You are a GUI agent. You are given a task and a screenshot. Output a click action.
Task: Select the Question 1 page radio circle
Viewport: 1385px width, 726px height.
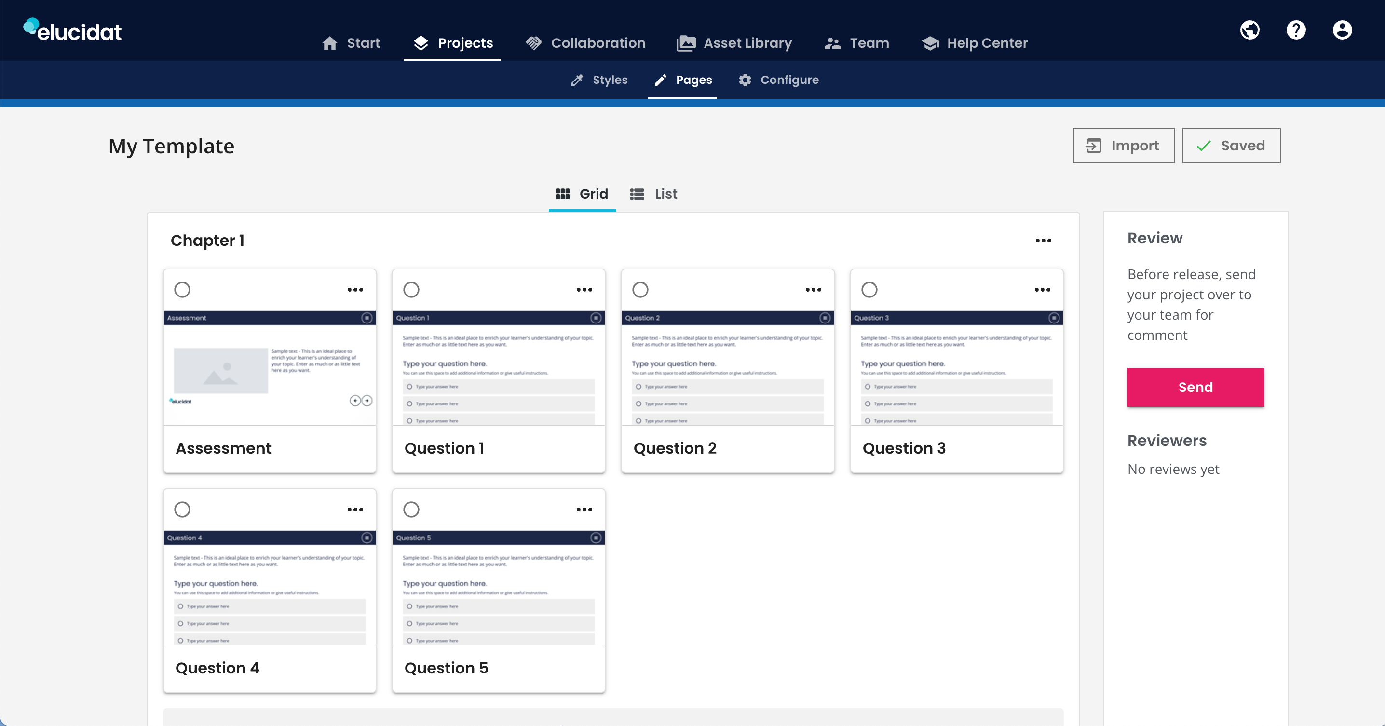pos(411,290)
